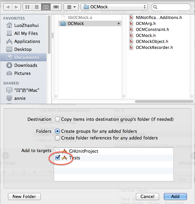Check the GHUnitProject target checkbox
Image resolution: width=195 pixels, height=204 pixels.
pyautogui.click(x=57, y=151)
